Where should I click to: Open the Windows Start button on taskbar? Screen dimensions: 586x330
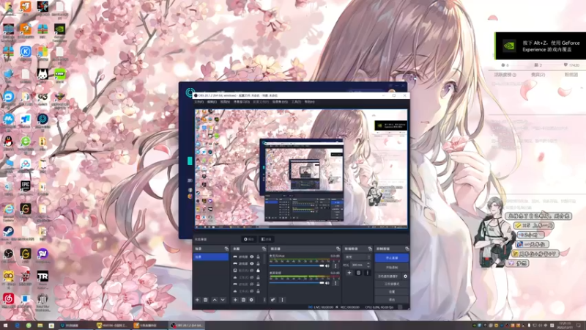pos(6,326)
